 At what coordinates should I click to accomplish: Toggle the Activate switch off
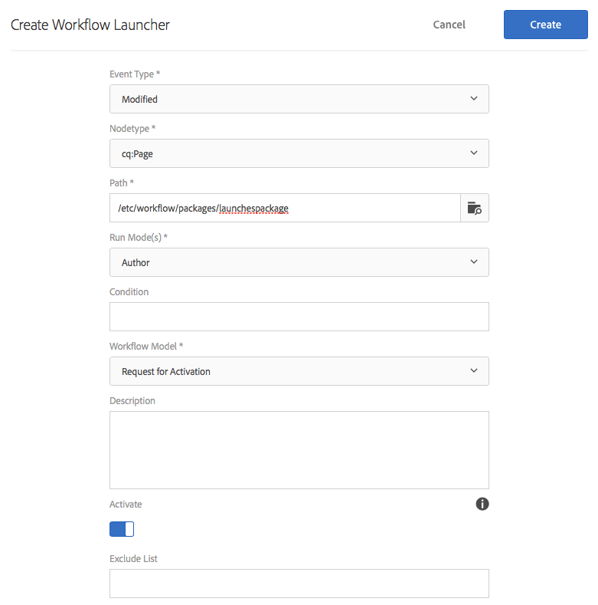coord(122,529)
